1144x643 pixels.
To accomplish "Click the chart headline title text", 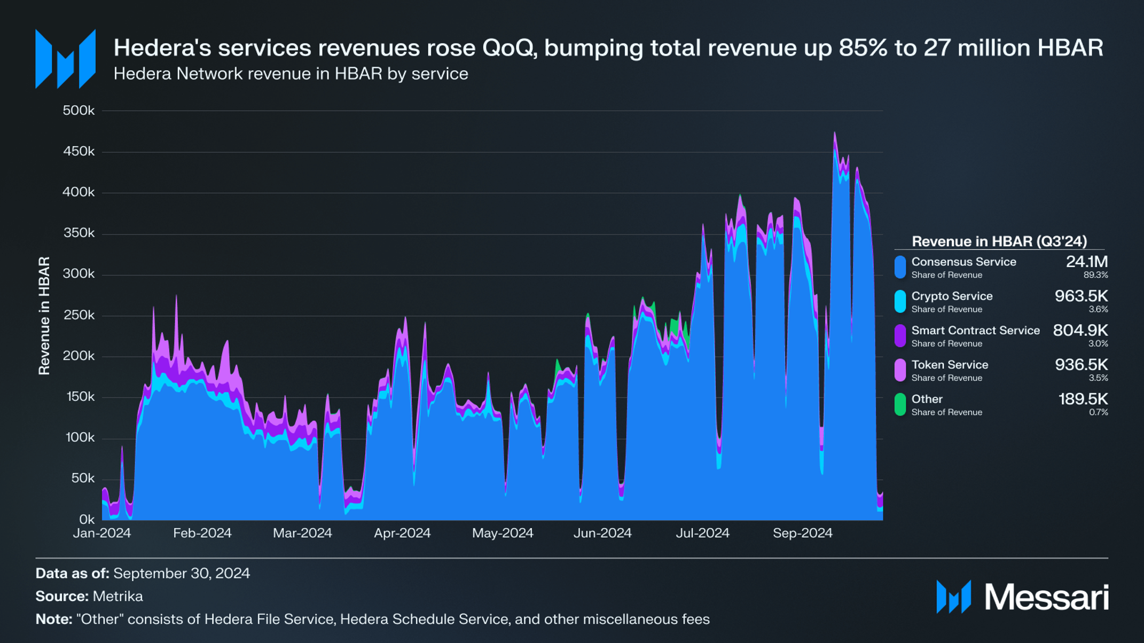I will pos(608,48).
